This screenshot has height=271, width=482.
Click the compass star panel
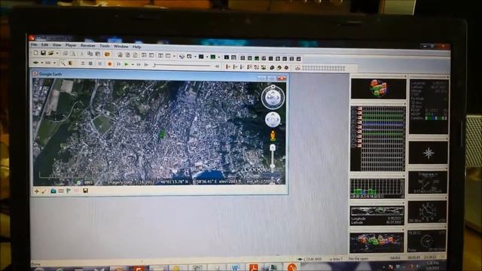click(429, 153)
